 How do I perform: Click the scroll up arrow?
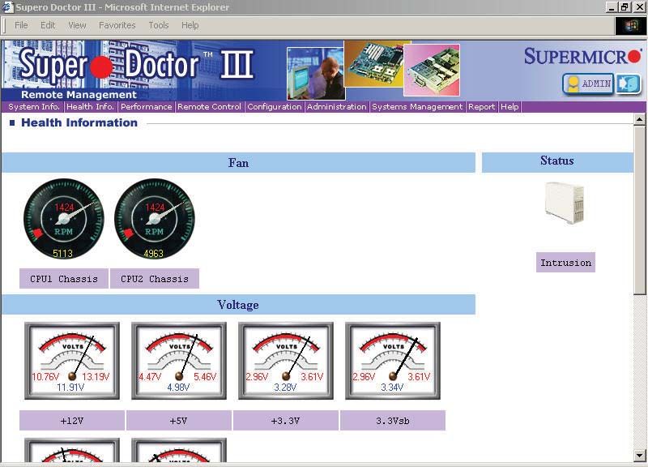tap(639, 119)
